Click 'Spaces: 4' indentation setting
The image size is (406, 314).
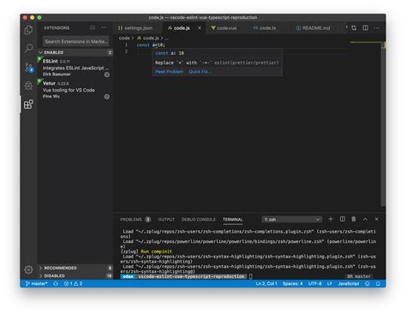coord(293,283)
